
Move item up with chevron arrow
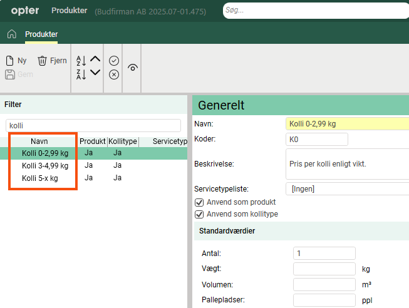coord(95,59)
